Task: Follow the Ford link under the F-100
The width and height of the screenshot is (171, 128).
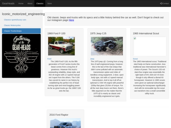Action: (x=49, y=59)
